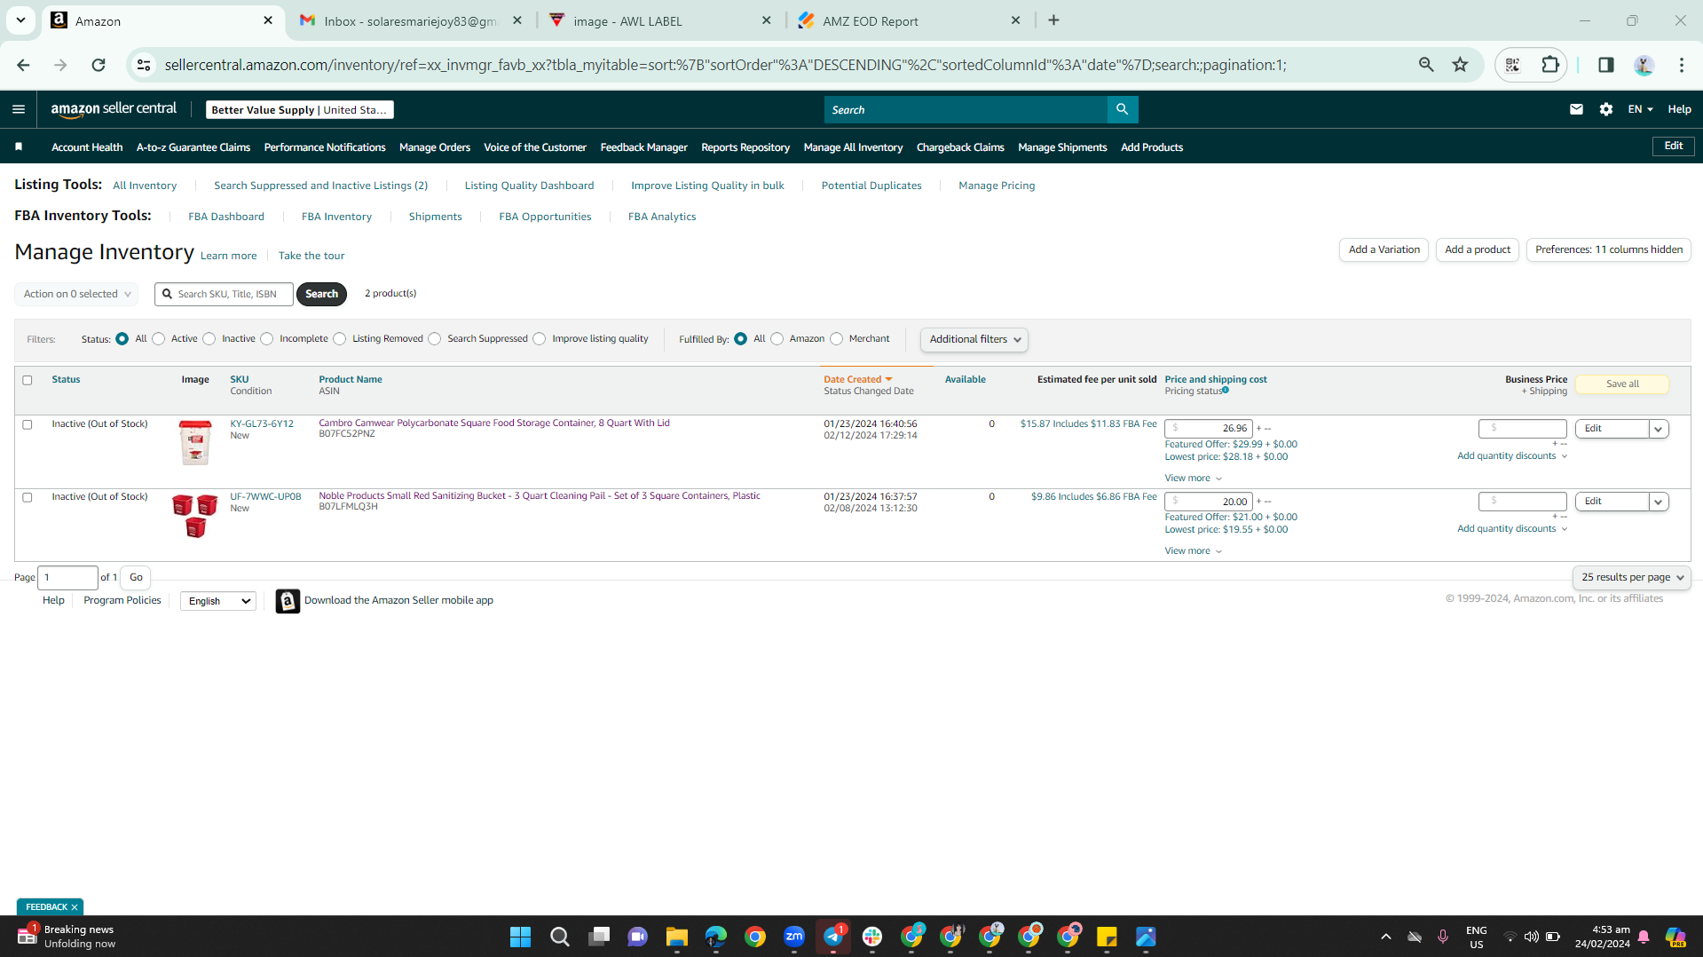Check the Cambro Camwear row checkbox

pyautogui.click(x=28, y=424)
